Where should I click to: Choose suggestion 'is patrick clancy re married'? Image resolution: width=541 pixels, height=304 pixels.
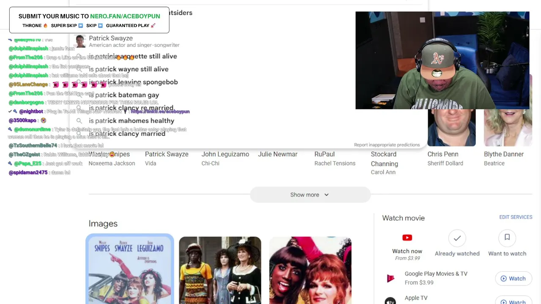(x=131, y=108)
